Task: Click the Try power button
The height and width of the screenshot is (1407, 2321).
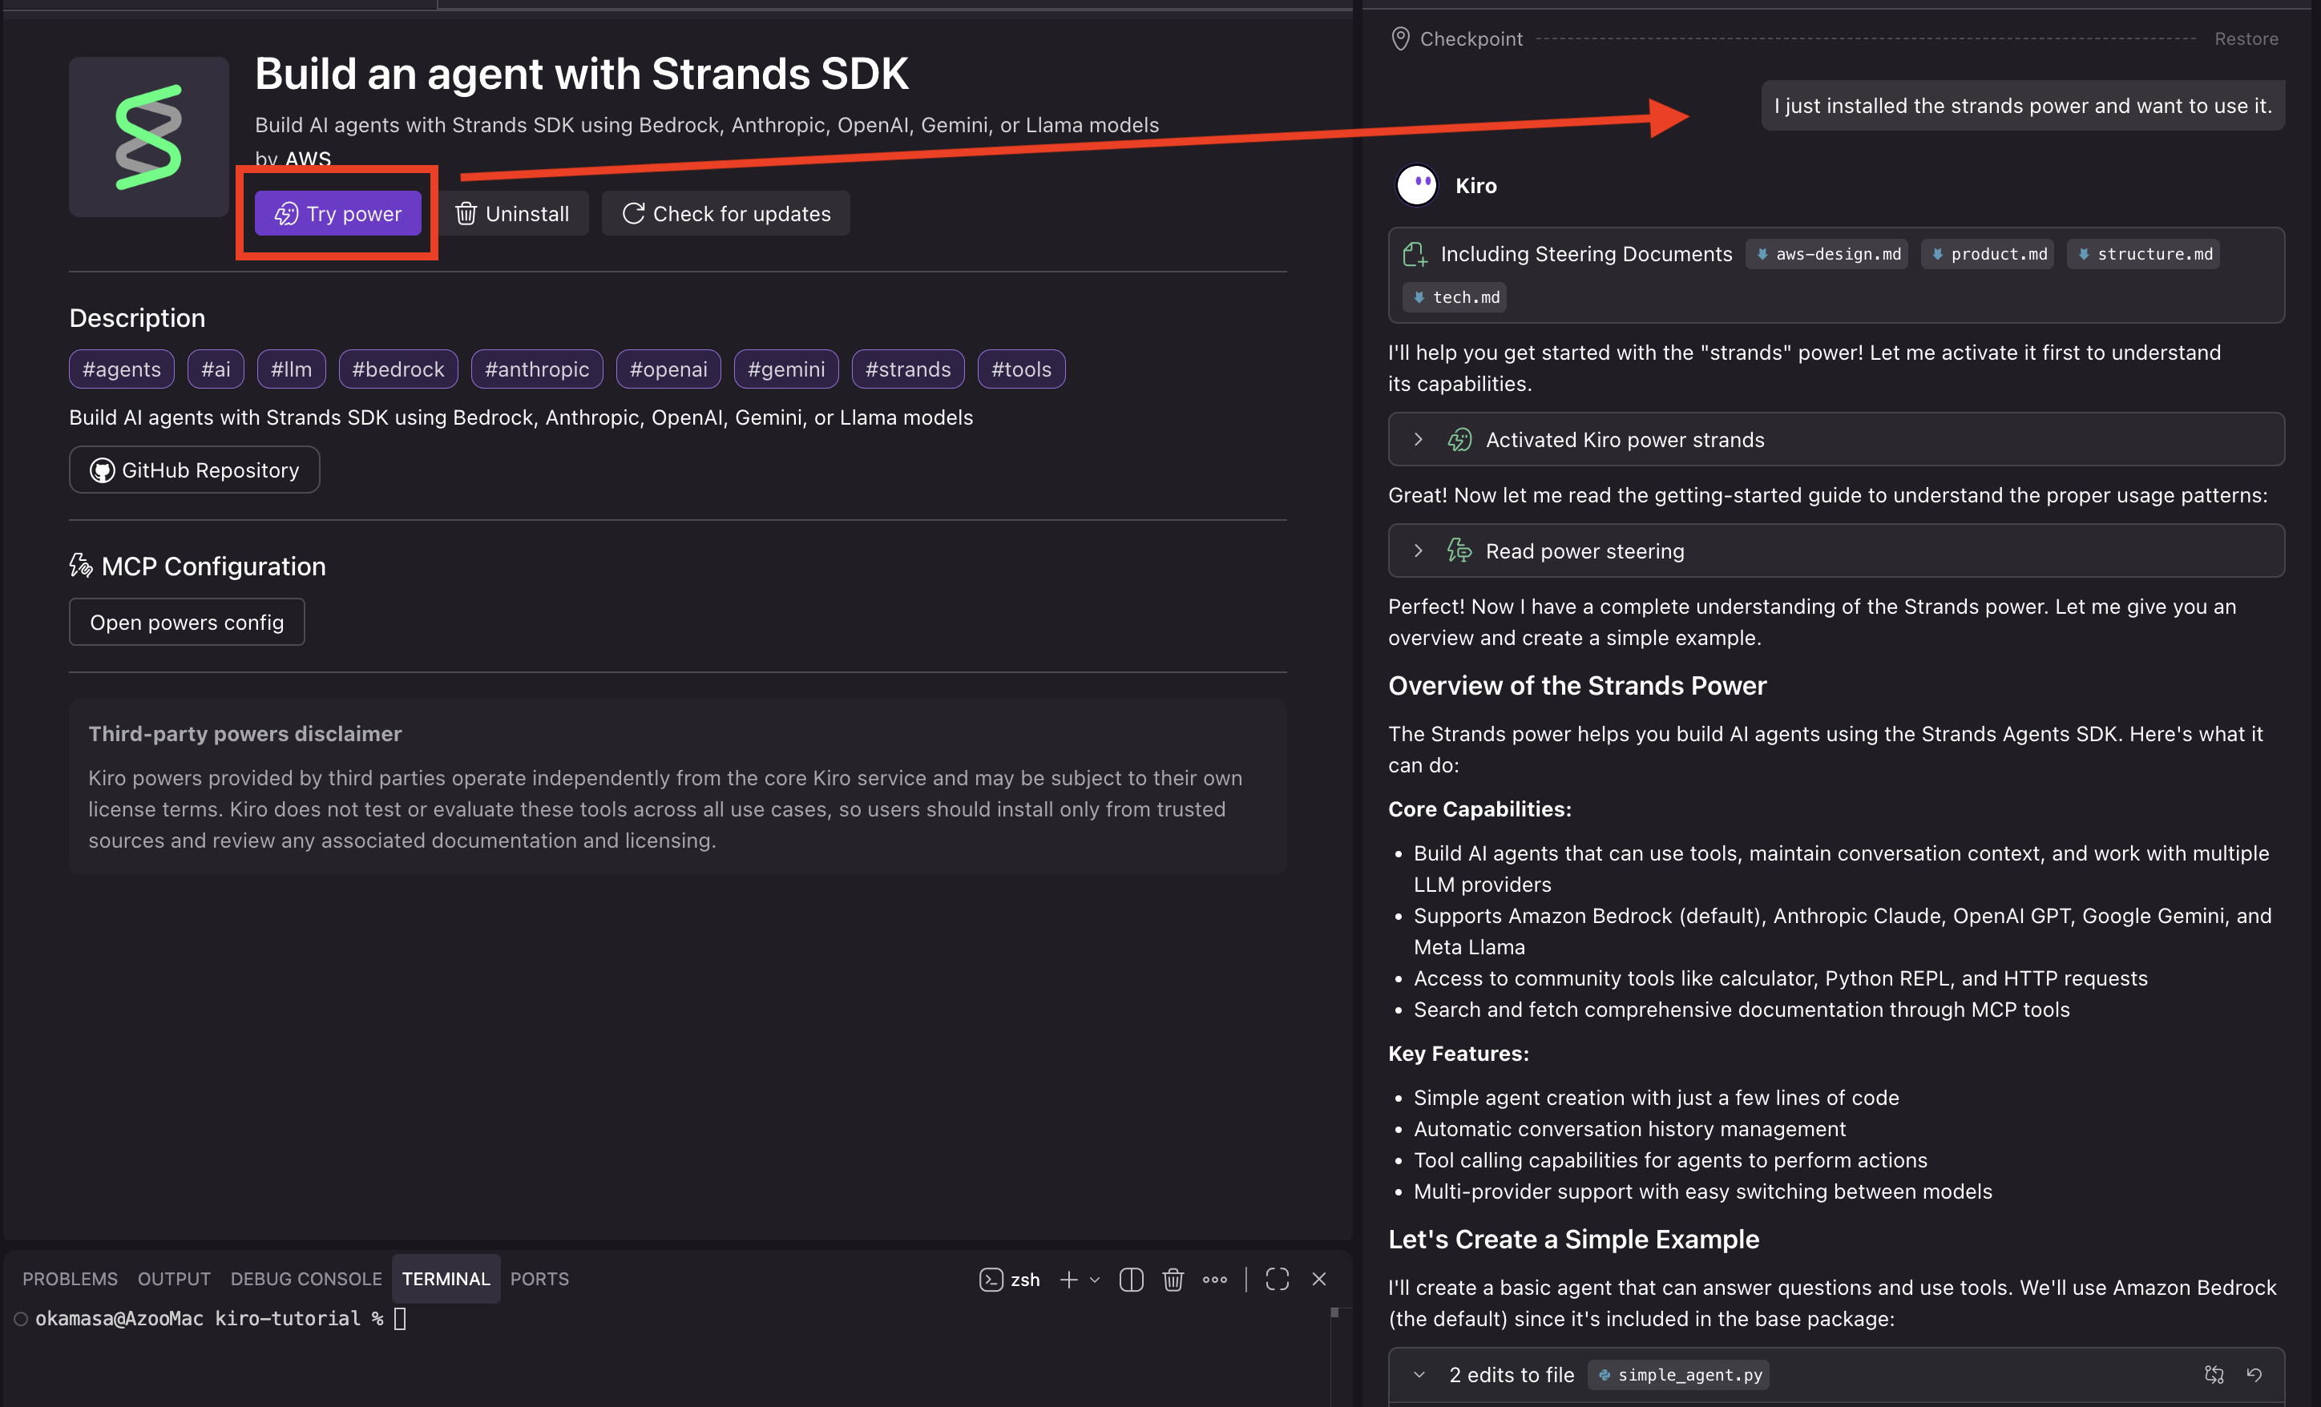Action: click(x=337, y=214)
